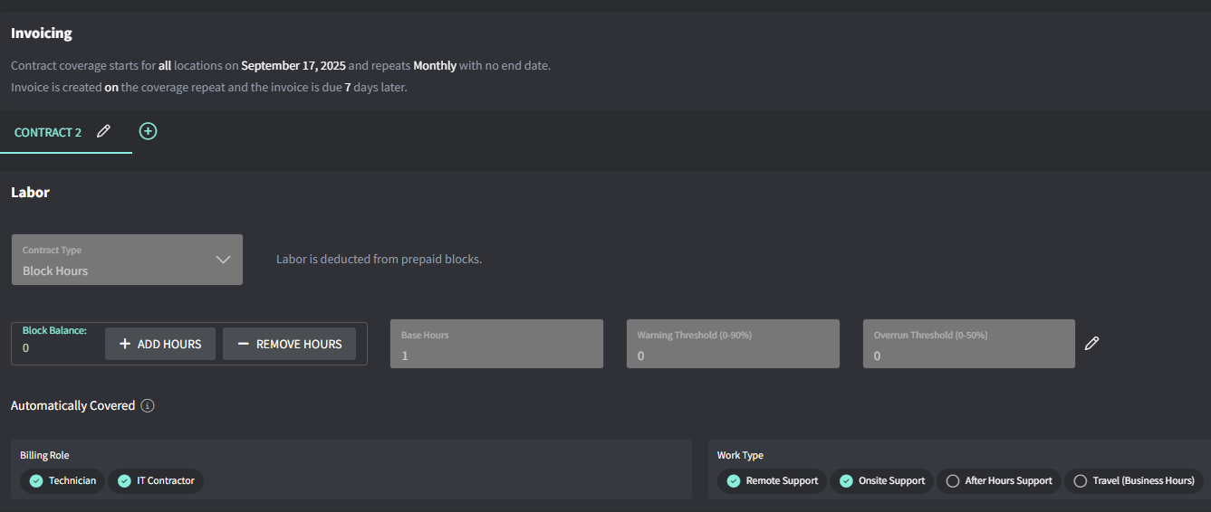Click the Add Hours button
Viewport: 1211px width, 512px height.
tap(160, 344)
